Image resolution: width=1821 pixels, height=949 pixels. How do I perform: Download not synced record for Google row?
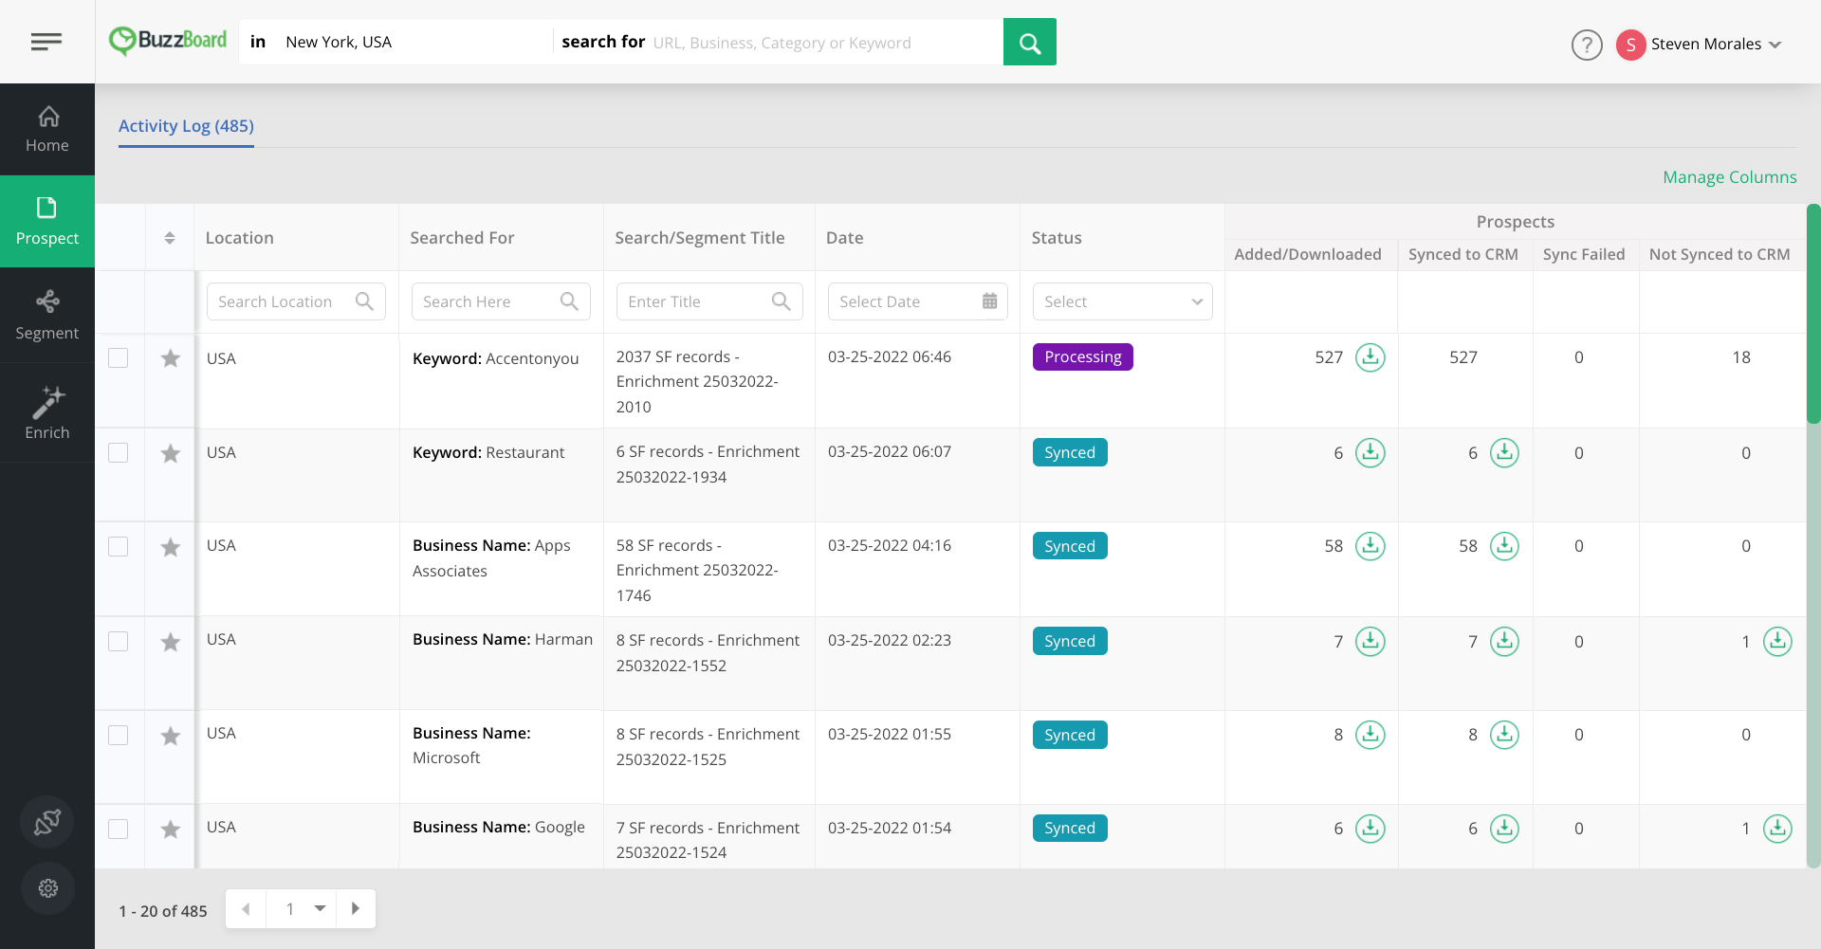[x=1777, y=829]
